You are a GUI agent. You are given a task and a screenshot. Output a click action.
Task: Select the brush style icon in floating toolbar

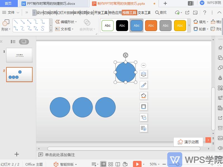[x=143, y=85]
